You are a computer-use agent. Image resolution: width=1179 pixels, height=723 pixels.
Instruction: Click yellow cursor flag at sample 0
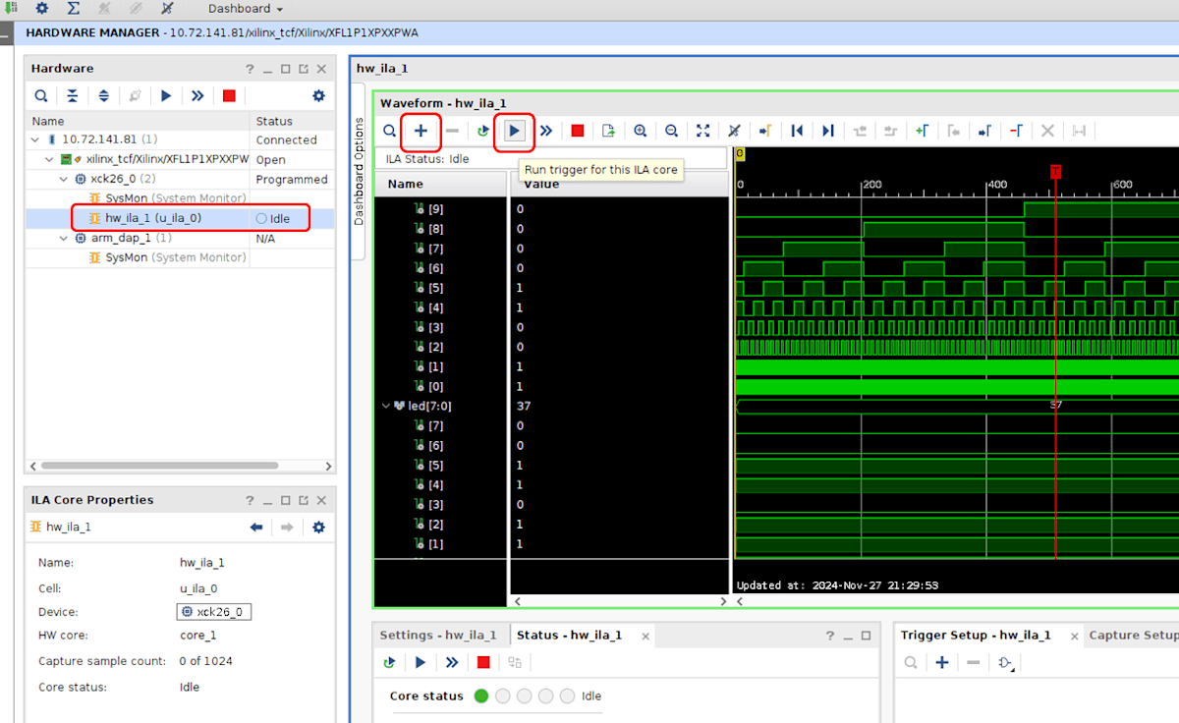(740, 153)
